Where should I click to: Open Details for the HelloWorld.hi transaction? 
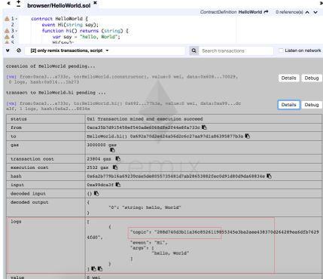(x=288, y=105)
